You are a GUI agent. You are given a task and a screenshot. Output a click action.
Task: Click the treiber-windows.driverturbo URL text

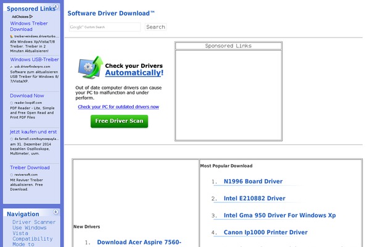[36, 36]
